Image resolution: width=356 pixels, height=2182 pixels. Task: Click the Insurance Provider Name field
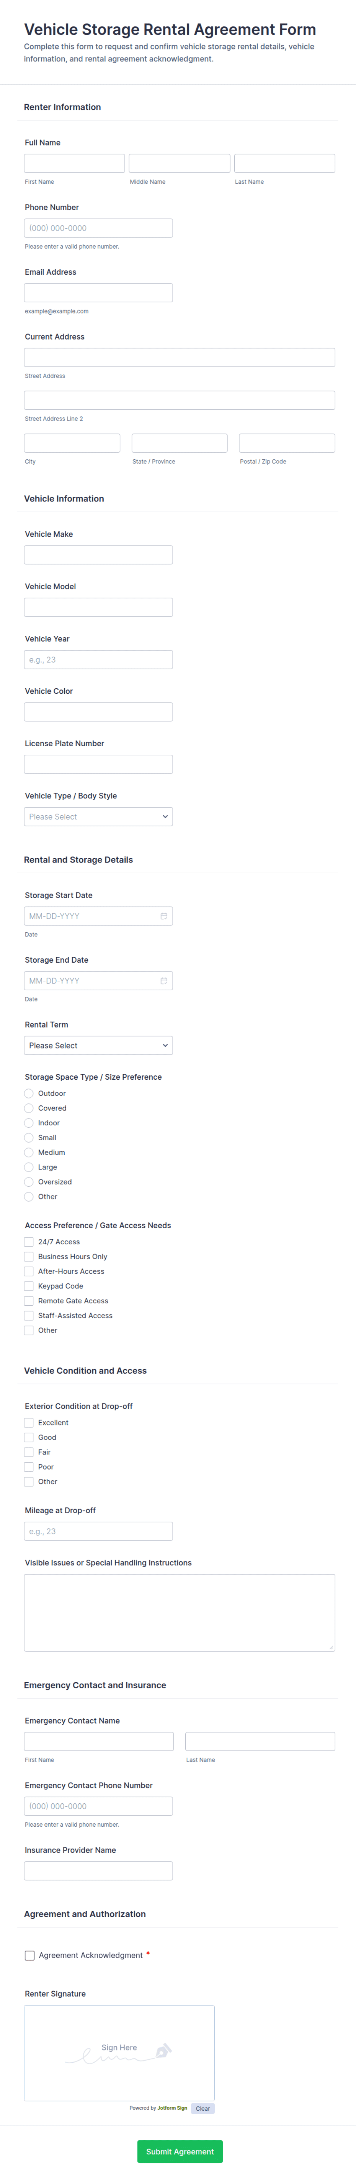[98, 1870]
